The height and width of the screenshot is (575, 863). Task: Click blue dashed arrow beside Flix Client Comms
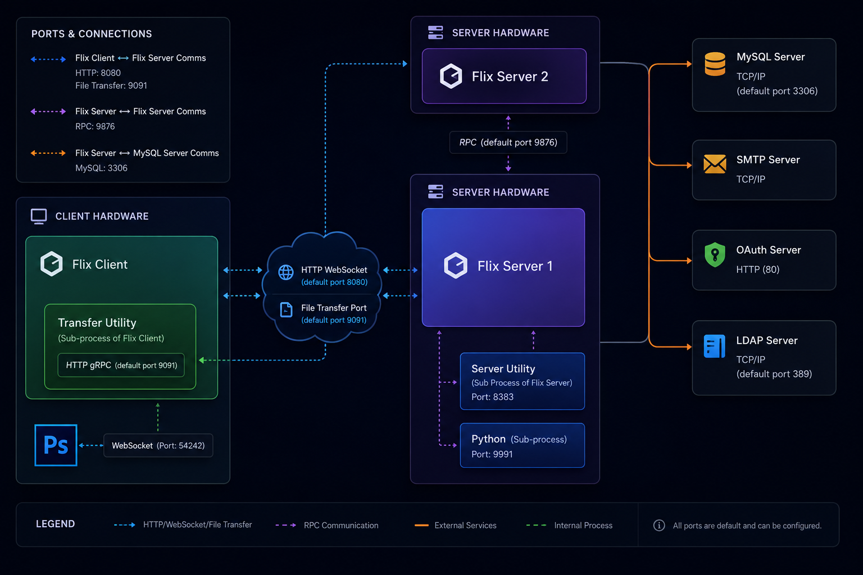(x=48, y=59)
